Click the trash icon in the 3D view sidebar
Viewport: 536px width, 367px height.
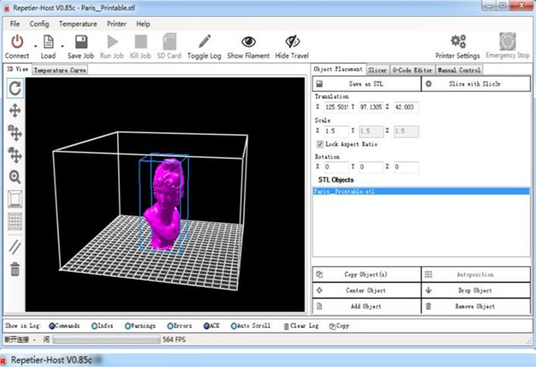click(x=14, y=269)
